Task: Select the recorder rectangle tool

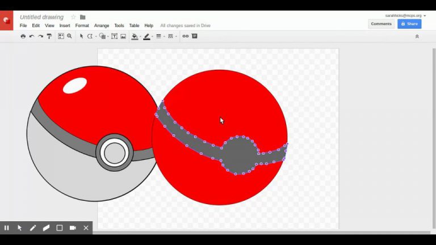Action: click(x=60, y=228)
